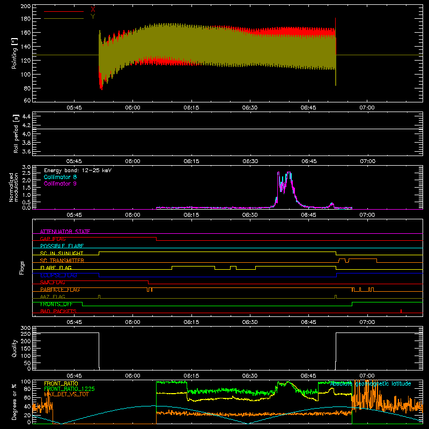Select the red 'X' legend label
Screen dimensions: 429x429
pyautogui.click(x=93, y=9)
